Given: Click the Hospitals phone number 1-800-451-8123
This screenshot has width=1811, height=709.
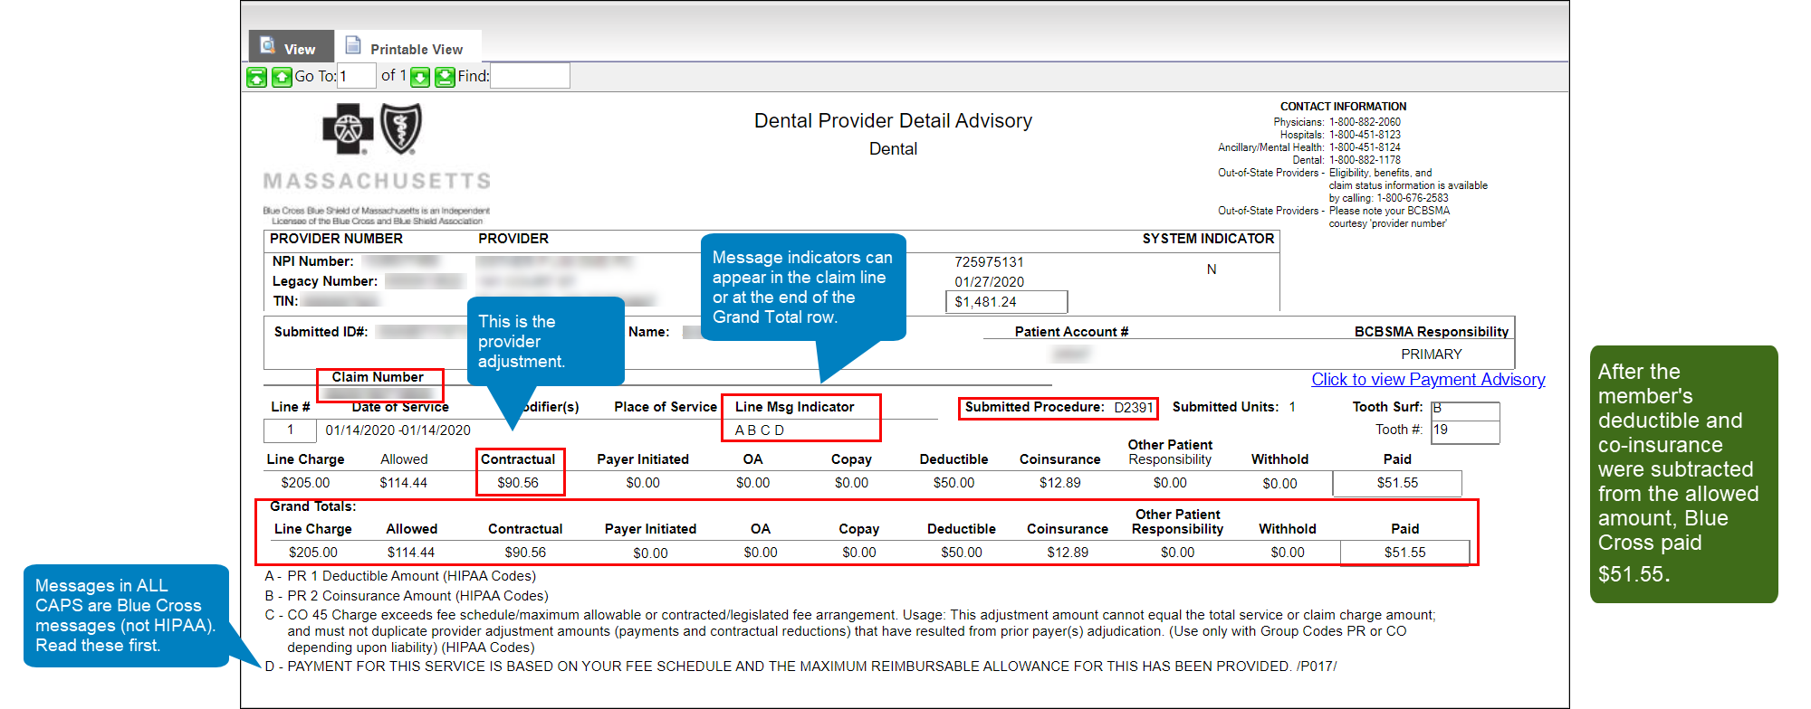Looking at the screenshot, I should tap(1365, 135).
